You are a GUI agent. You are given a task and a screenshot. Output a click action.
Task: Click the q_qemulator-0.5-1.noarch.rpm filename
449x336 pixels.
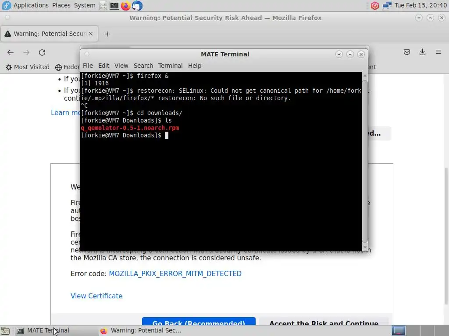tap(130, 128)
